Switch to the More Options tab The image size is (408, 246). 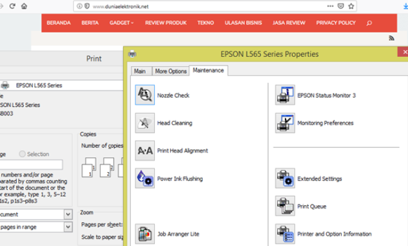(171, 71)
